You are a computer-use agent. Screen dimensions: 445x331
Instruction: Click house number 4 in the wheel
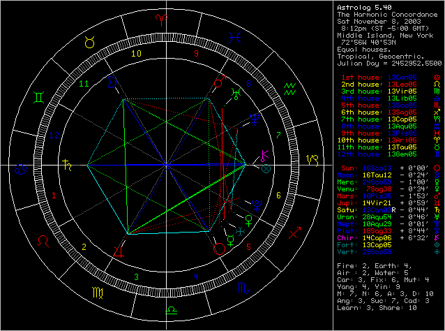196,277
